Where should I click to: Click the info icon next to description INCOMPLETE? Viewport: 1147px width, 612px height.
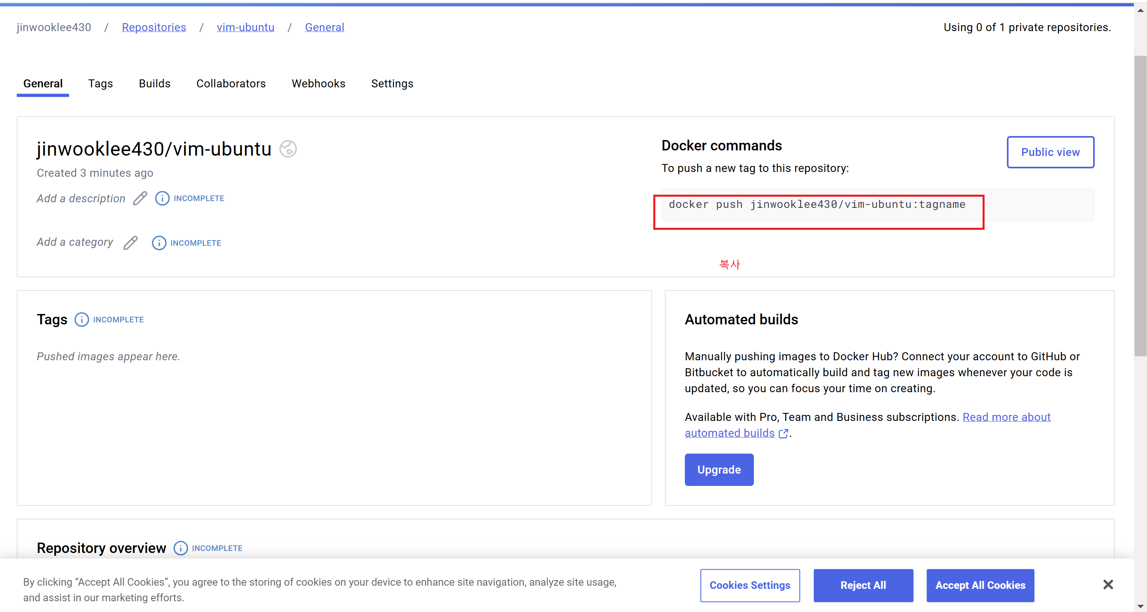pyautogui.click(x=162, y=198)
